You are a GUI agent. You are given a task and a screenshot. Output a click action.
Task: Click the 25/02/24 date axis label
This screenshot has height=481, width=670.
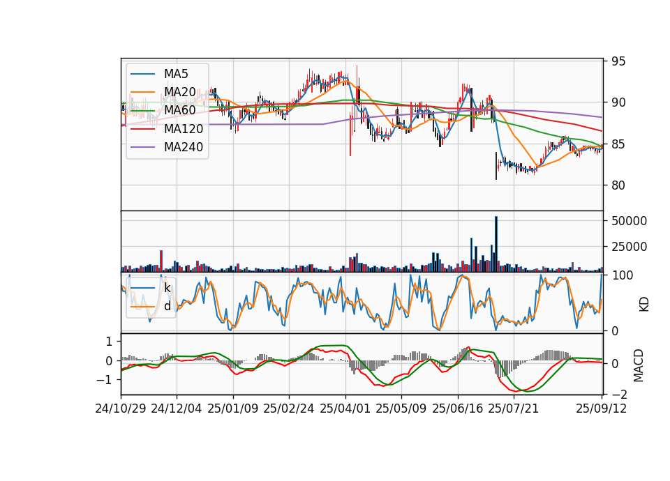point(289,409)
